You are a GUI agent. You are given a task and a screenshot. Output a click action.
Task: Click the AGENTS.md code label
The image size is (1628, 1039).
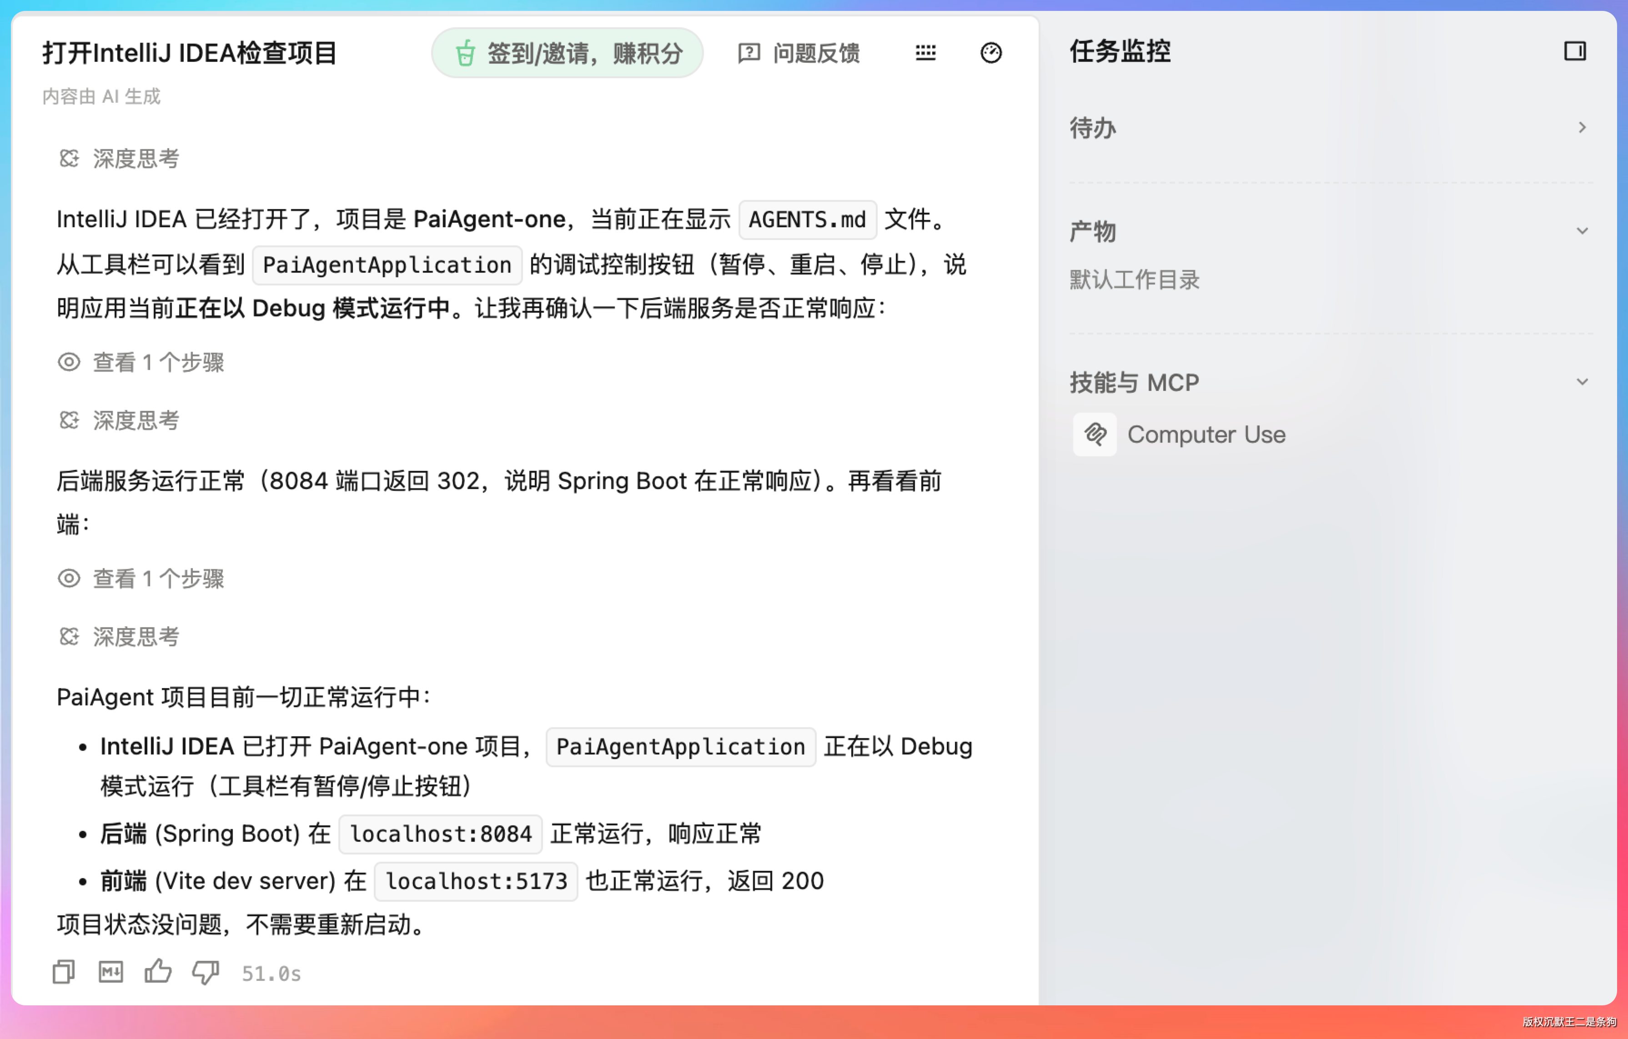pos(807,220)
